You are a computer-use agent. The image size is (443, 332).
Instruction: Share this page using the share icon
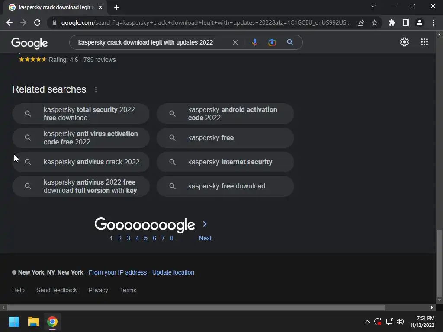coord(361,22)
